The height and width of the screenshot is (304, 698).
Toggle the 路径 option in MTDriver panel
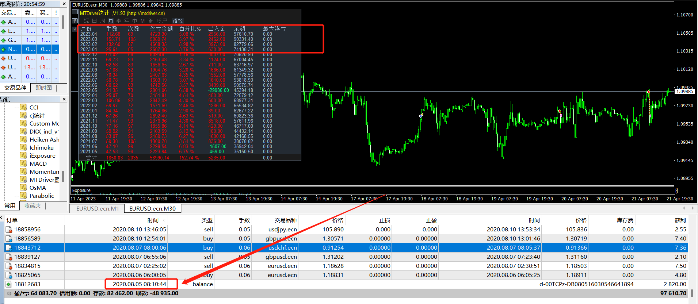(178, 21)
